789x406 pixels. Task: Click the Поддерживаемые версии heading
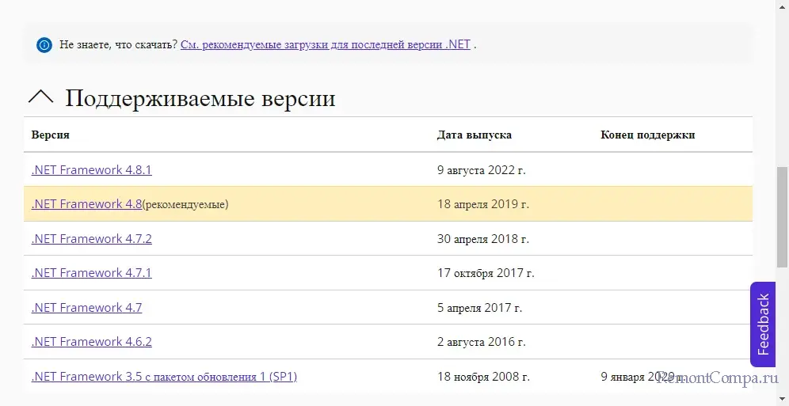200,98
